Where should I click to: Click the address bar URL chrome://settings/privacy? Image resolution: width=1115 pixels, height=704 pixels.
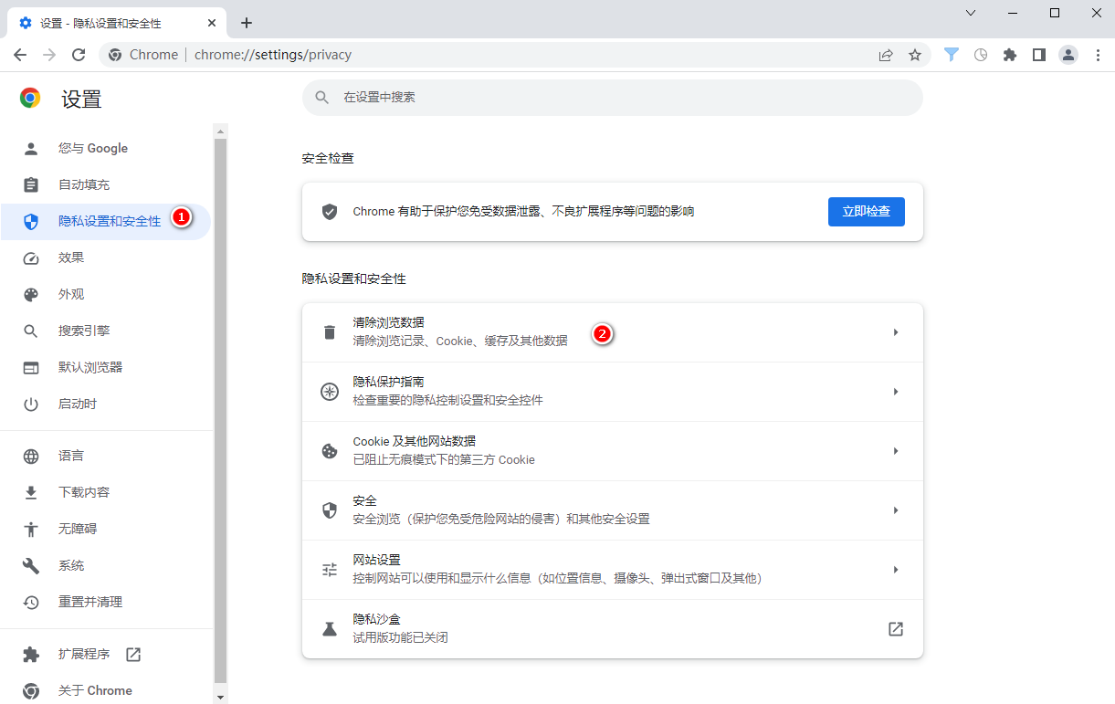(273, 55)
